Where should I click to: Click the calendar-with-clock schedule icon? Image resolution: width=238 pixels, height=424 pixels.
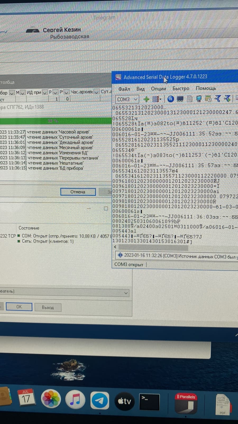point(208,99)
